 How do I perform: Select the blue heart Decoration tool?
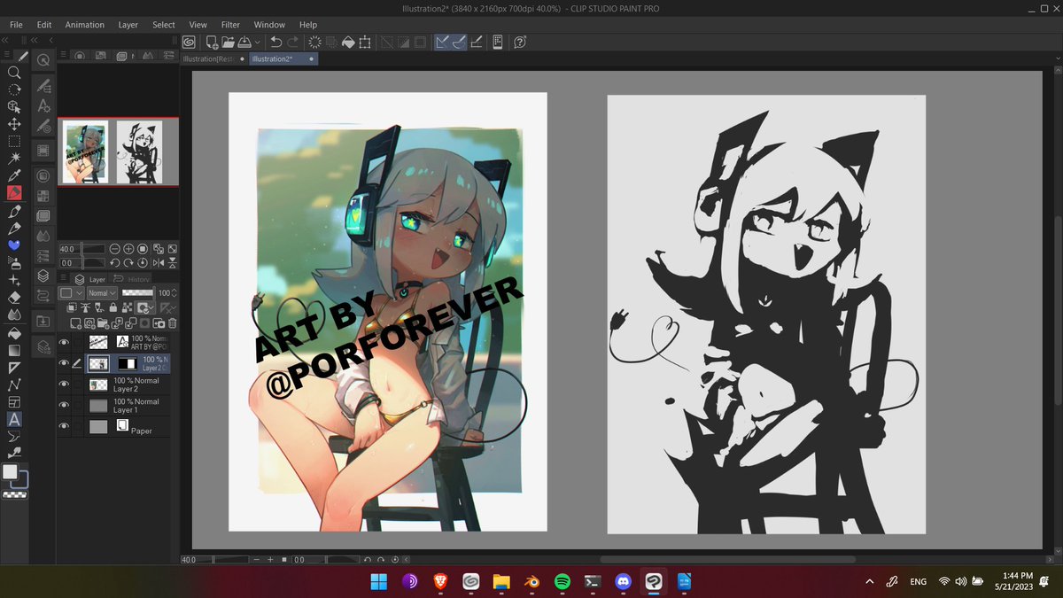14,245
